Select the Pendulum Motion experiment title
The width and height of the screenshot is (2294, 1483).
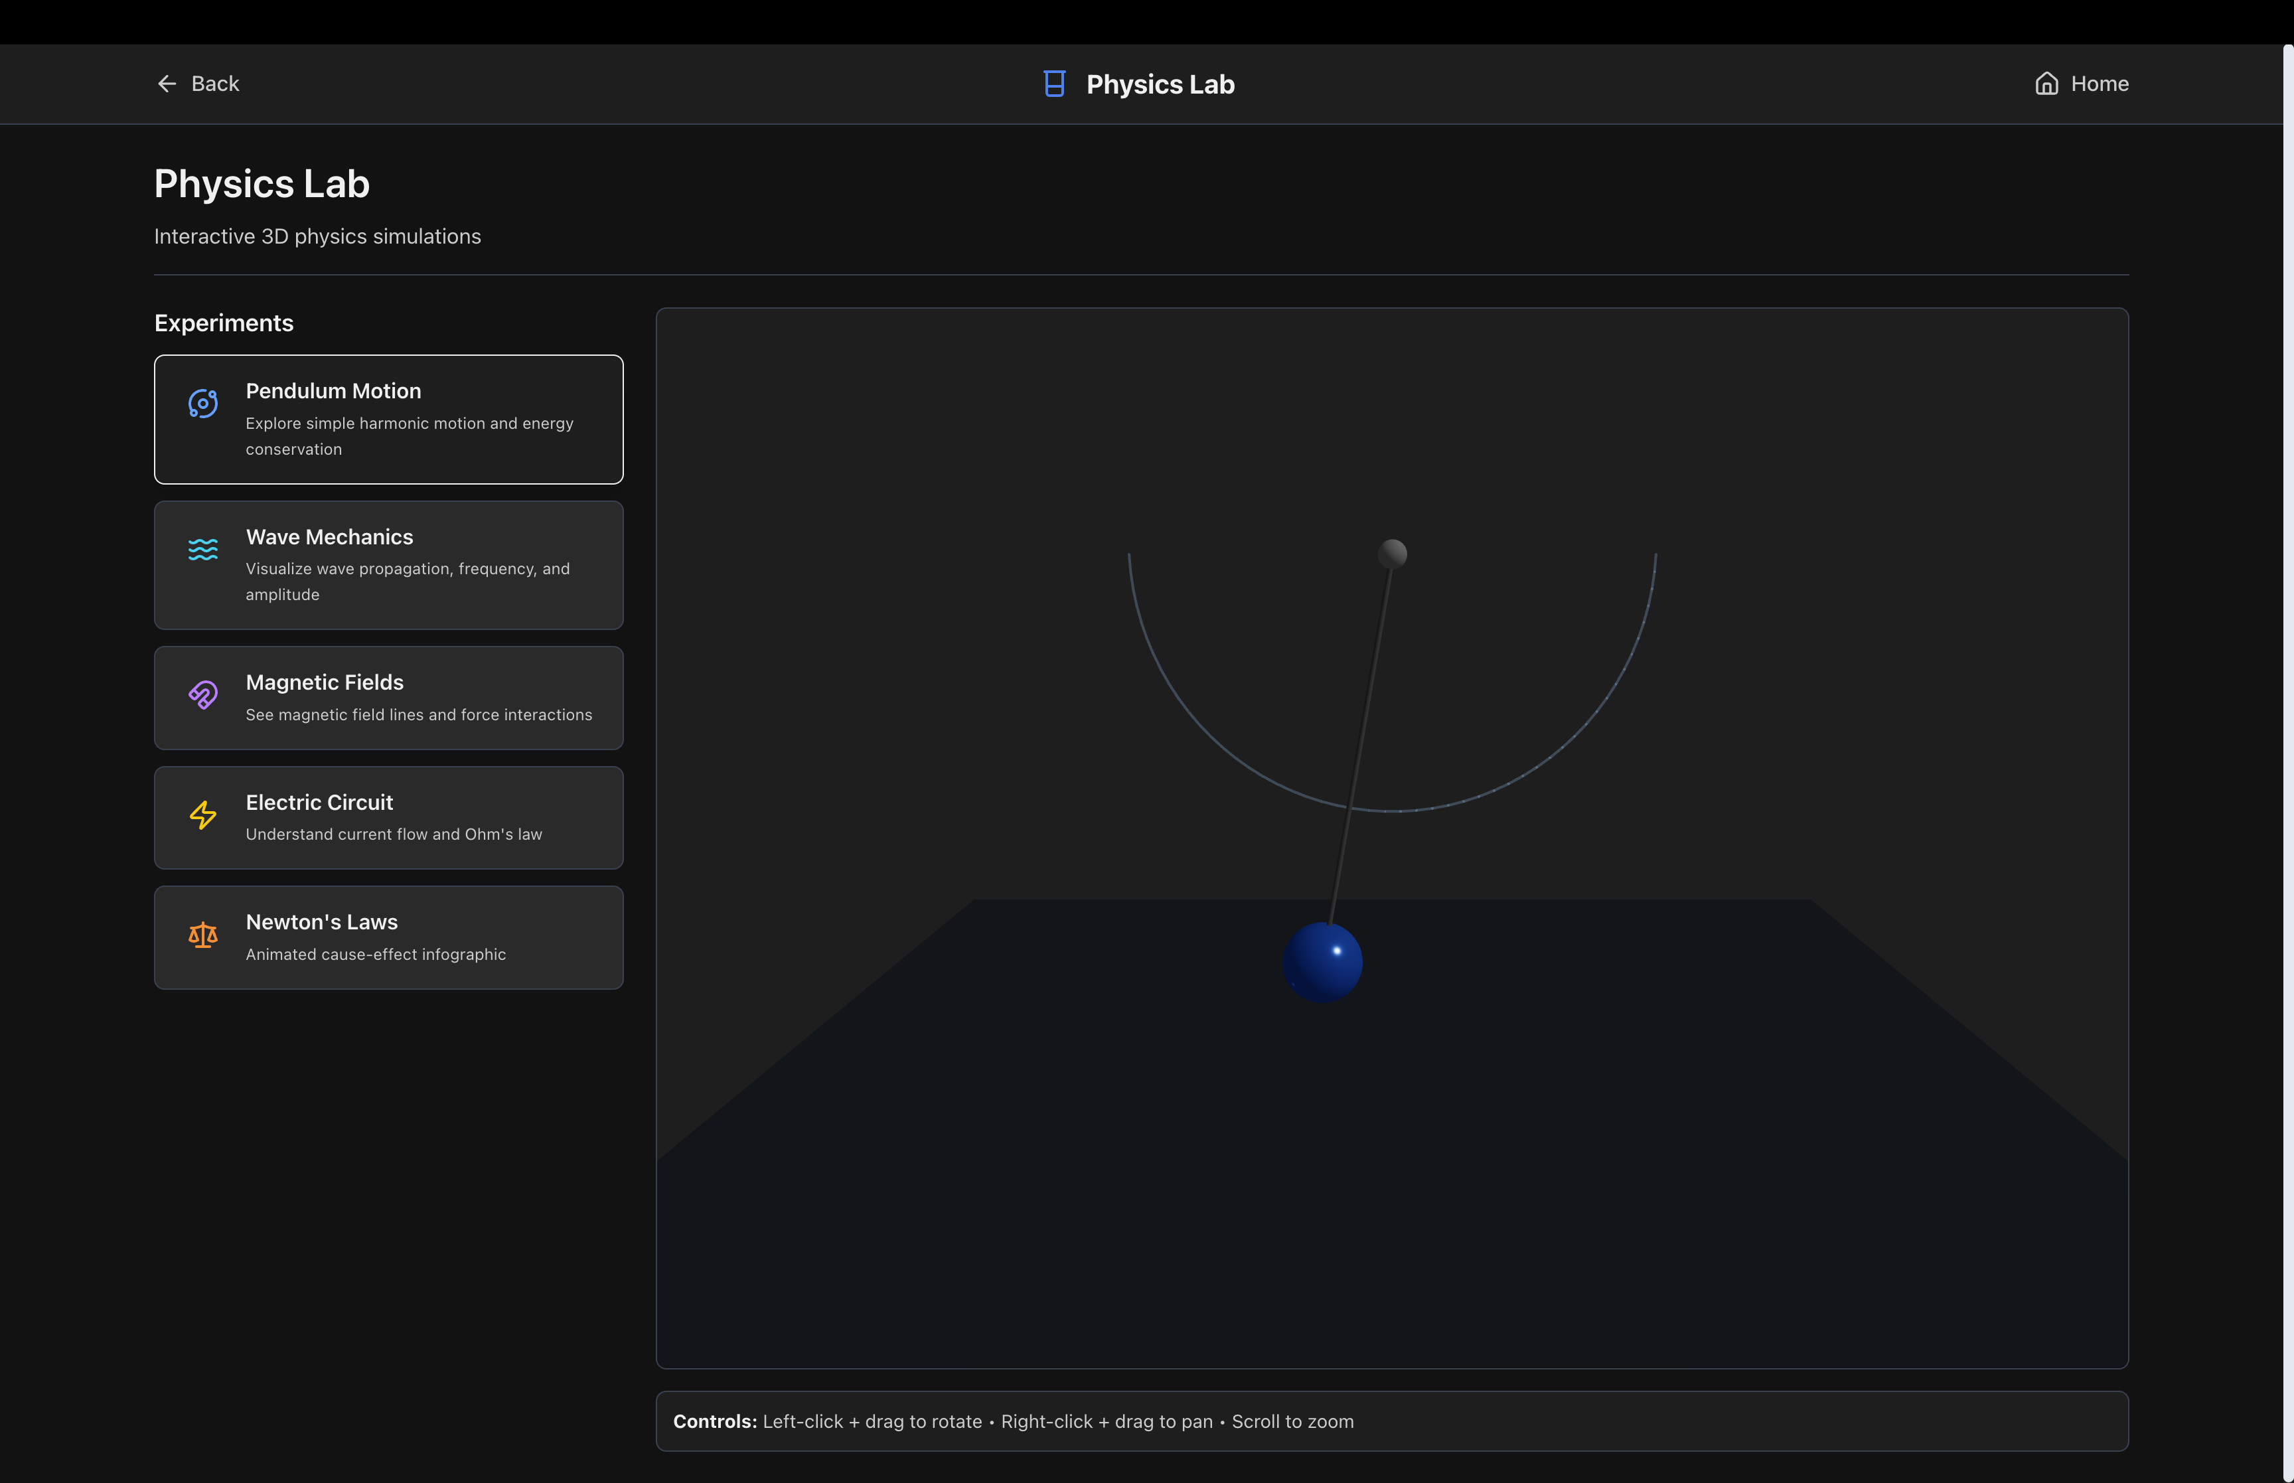coord(333,391)
